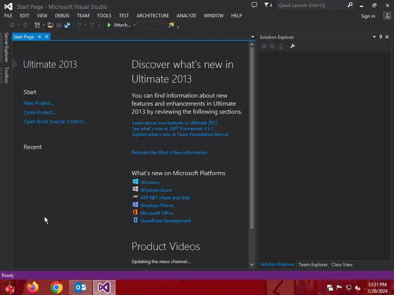Open the TOOLS menu
Screen dimensions: 394x295
coord(104,15)
